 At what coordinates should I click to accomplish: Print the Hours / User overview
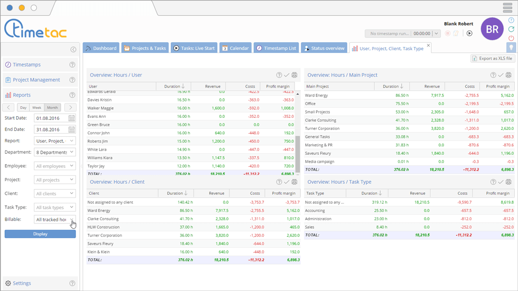(x=294, y=75)
